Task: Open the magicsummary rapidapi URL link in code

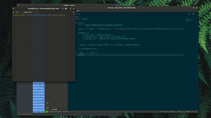Action: [x=104, y=25]
